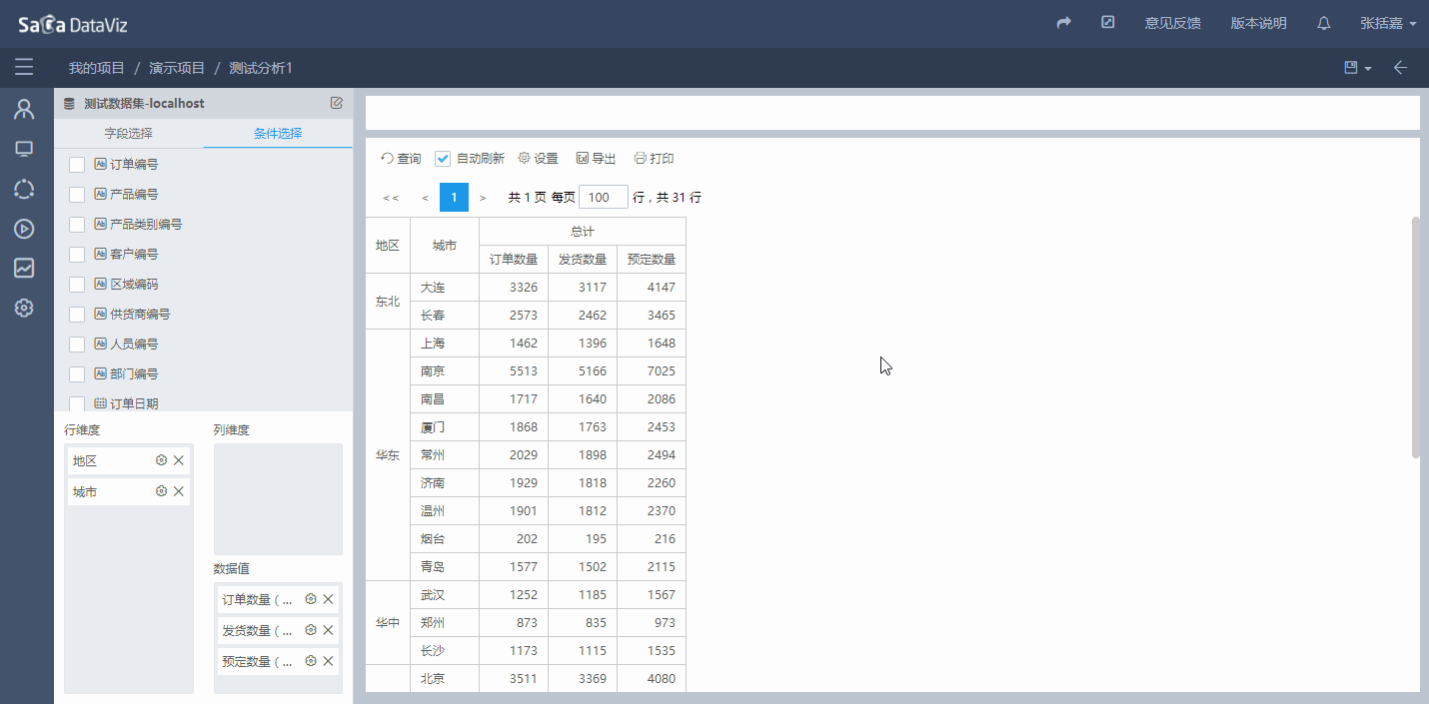
Task: Tick the 产品类别编号 checkbox
Action: tap(77, 225)
